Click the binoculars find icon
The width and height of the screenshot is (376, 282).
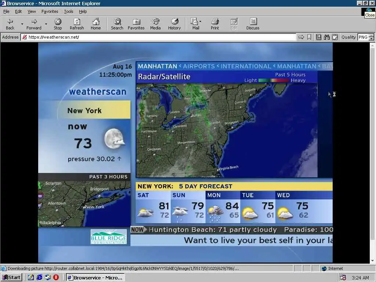326,37
